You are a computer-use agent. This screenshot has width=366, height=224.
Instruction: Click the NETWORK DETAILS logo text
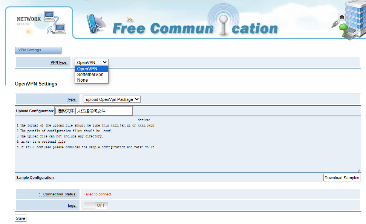coord(29,20)
